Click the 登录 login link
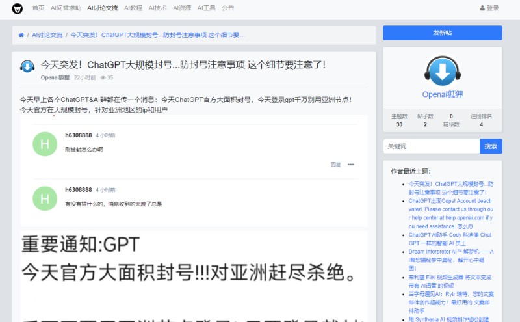The image size is (520, 322). [x=489, y=8]
